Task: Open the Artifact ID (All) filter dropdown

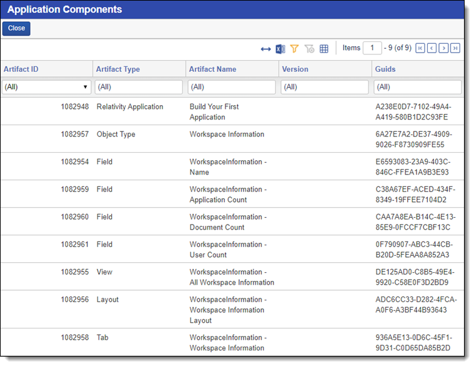Action: pos(46,87)
